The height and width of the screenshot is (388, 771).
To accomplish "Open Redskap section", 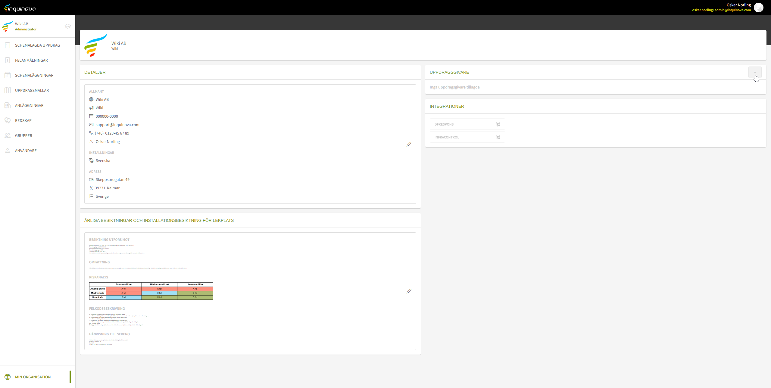I will [x=23, y=120].
